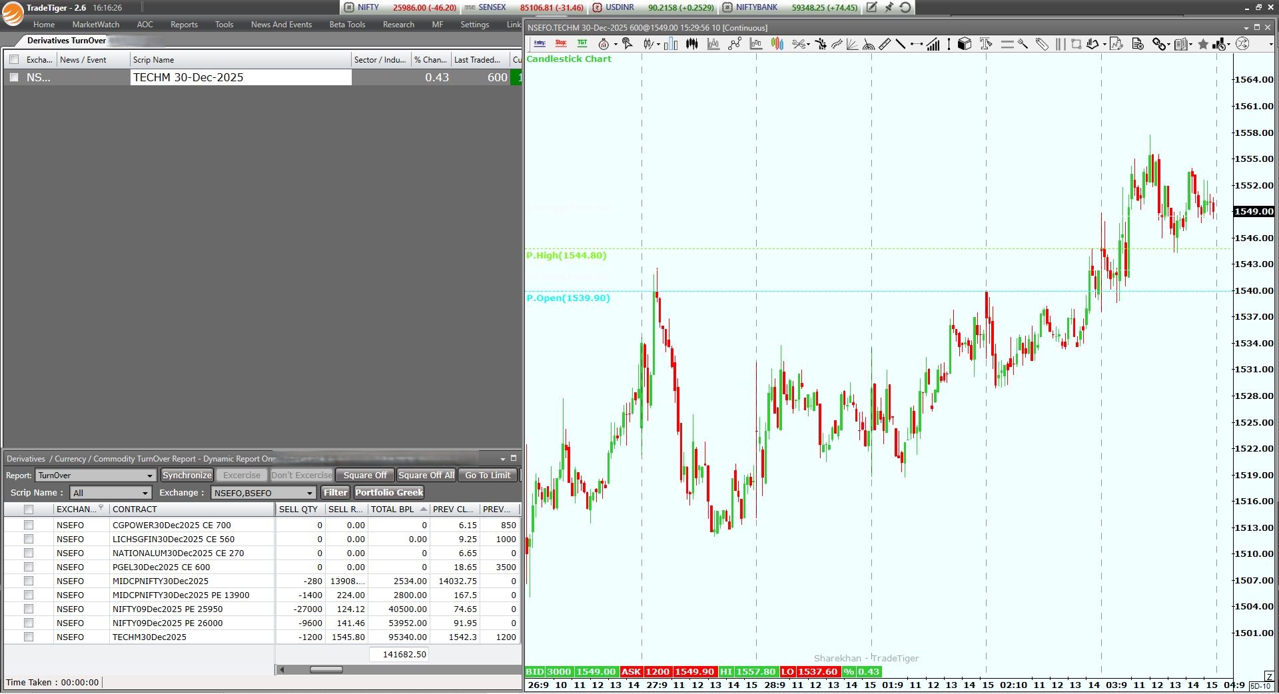Click the Square Off All button
1279x694 pixels.
pos(426,475)
